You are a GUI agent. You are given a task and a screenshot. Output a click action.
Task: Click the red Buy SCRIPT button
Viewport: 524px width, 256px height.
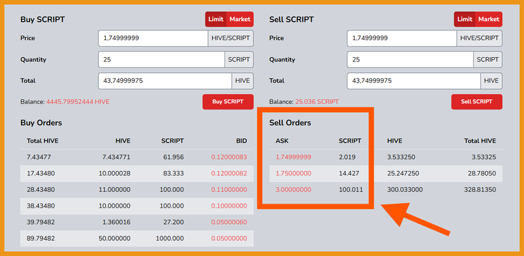point(228,101)
